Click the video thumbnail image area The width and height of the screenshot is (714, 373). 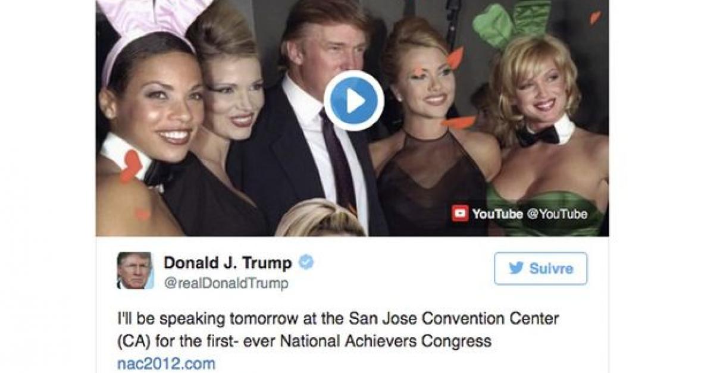coord(352,118)
